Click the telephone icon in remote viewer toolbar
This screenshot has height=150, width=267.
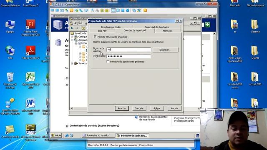click(81, 10)
